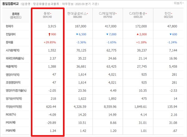Select the PER(배) row label
The height and width of the screenshot is (137, 187).
tap(11, 123)
